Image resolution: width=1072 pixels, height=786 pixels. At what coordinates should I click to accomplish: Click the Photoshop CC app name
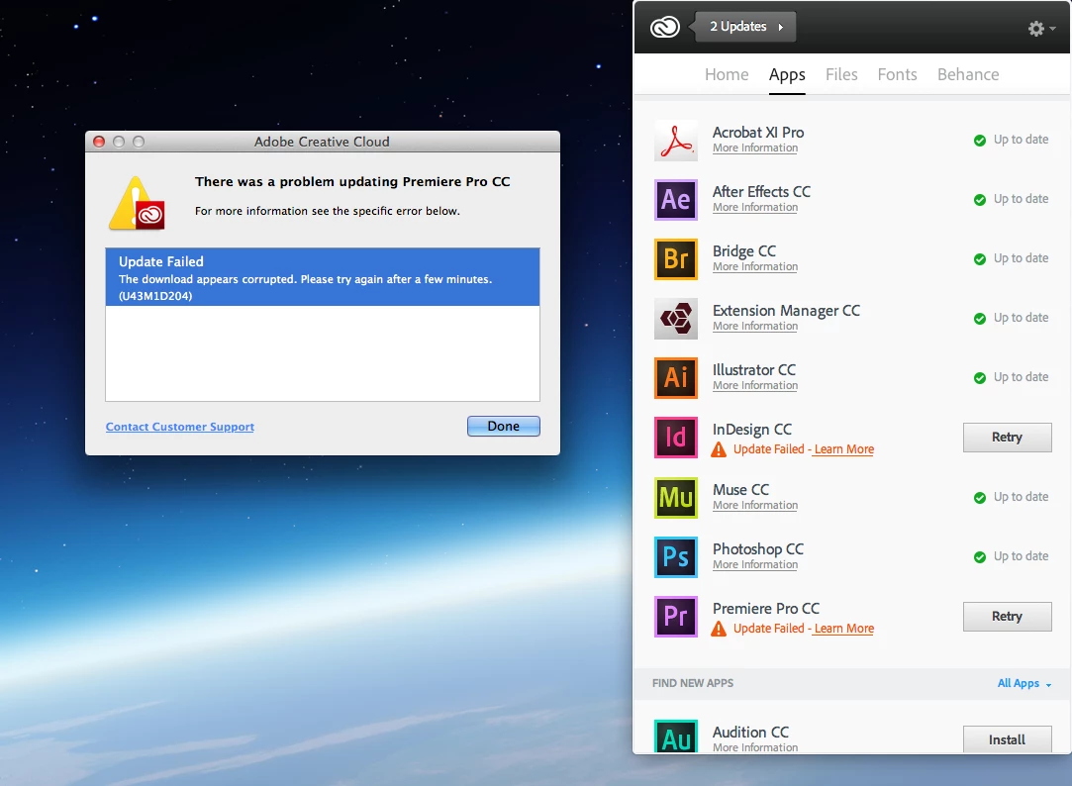point(757,548)
